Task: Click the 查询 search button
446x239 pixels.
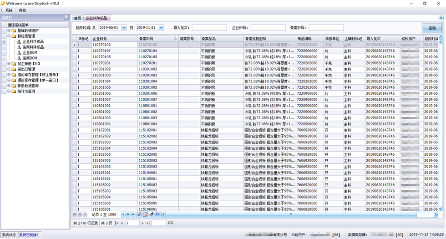Action: [x=431, y=28]
